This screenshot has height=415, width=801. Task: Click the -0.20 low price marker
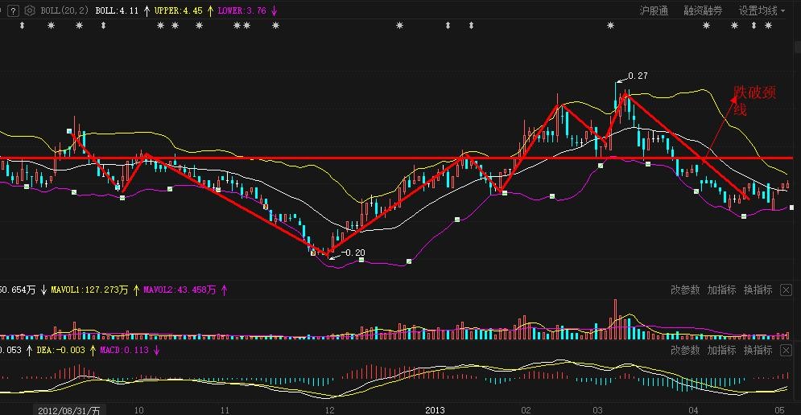[352, 253]
